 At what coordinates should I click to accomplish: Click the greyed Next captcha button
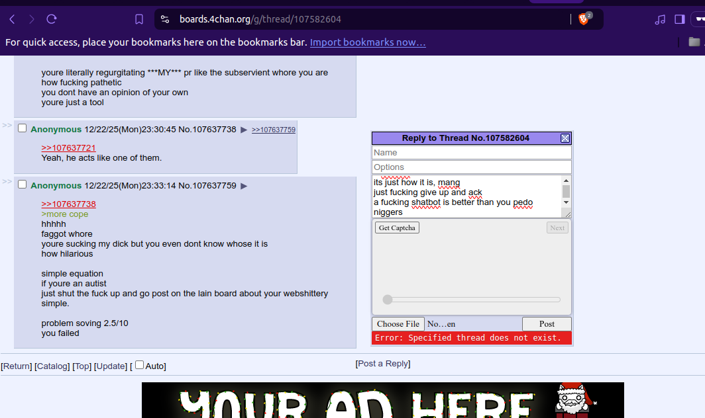click(557, 228)
